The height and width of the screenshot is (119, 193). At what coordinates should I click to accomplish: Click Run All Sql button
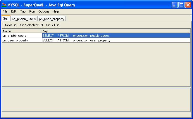click(x=52, y=25)
